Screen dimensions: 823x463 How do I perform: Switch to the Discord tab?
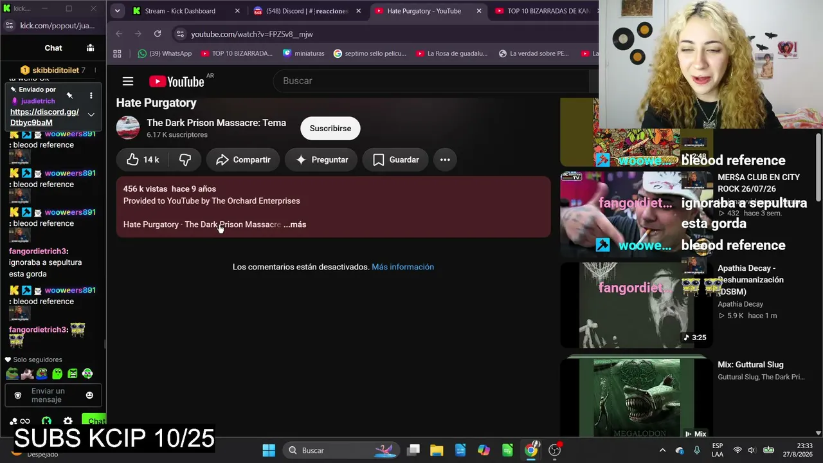point(307,11)
